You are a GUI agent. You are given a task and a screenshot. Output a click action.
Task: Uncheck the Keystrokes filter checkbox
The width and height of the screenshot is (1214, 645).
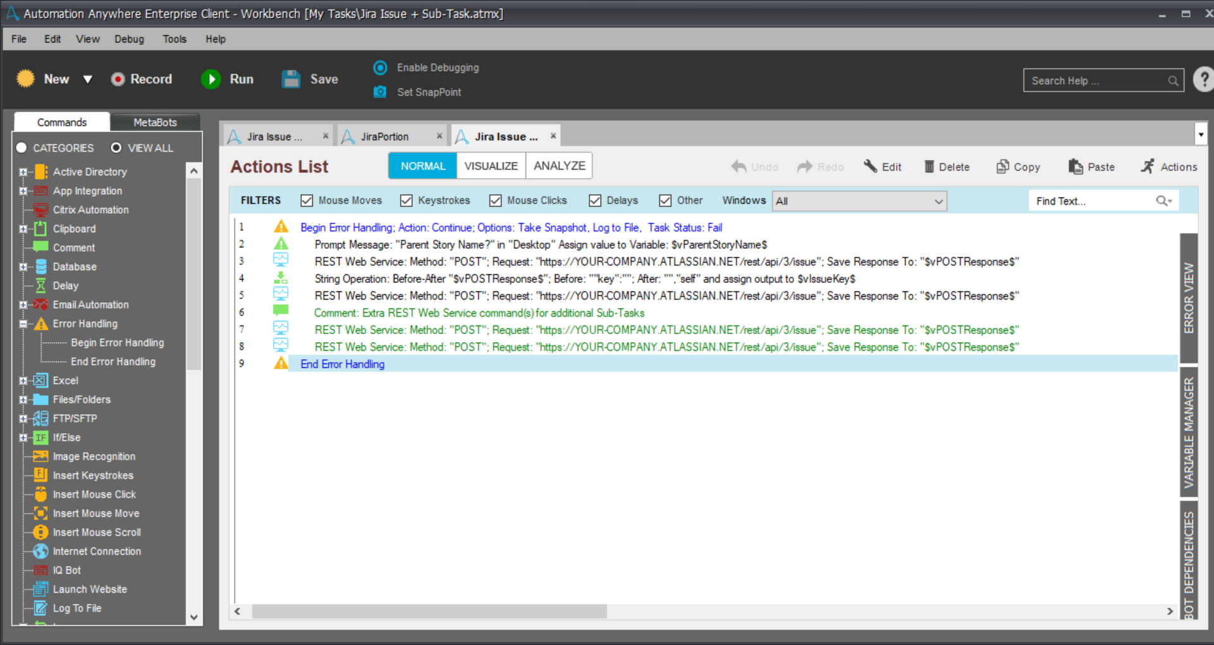point(407,200)
